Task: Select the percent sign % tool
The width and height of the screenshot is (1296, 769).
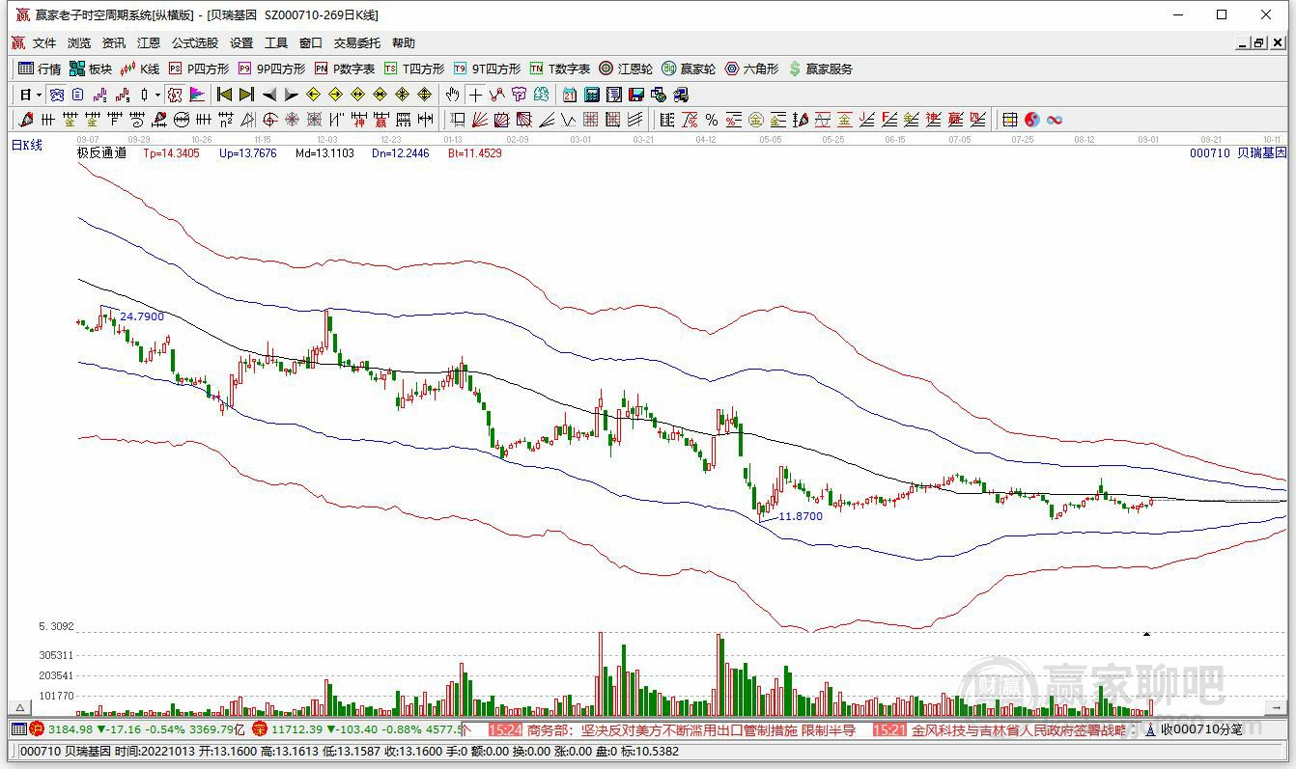Action: [712, 120]
